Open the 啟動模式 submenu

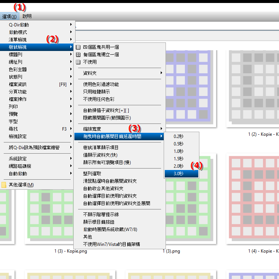[x=37, y=32]
